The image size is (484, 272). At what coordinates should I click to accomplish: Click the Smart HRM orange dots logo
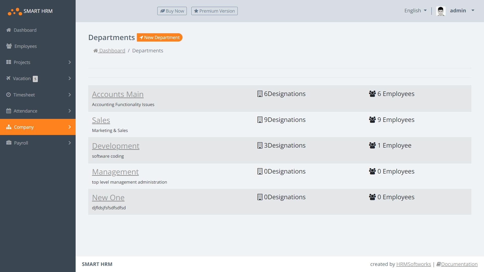coord(15,11)
